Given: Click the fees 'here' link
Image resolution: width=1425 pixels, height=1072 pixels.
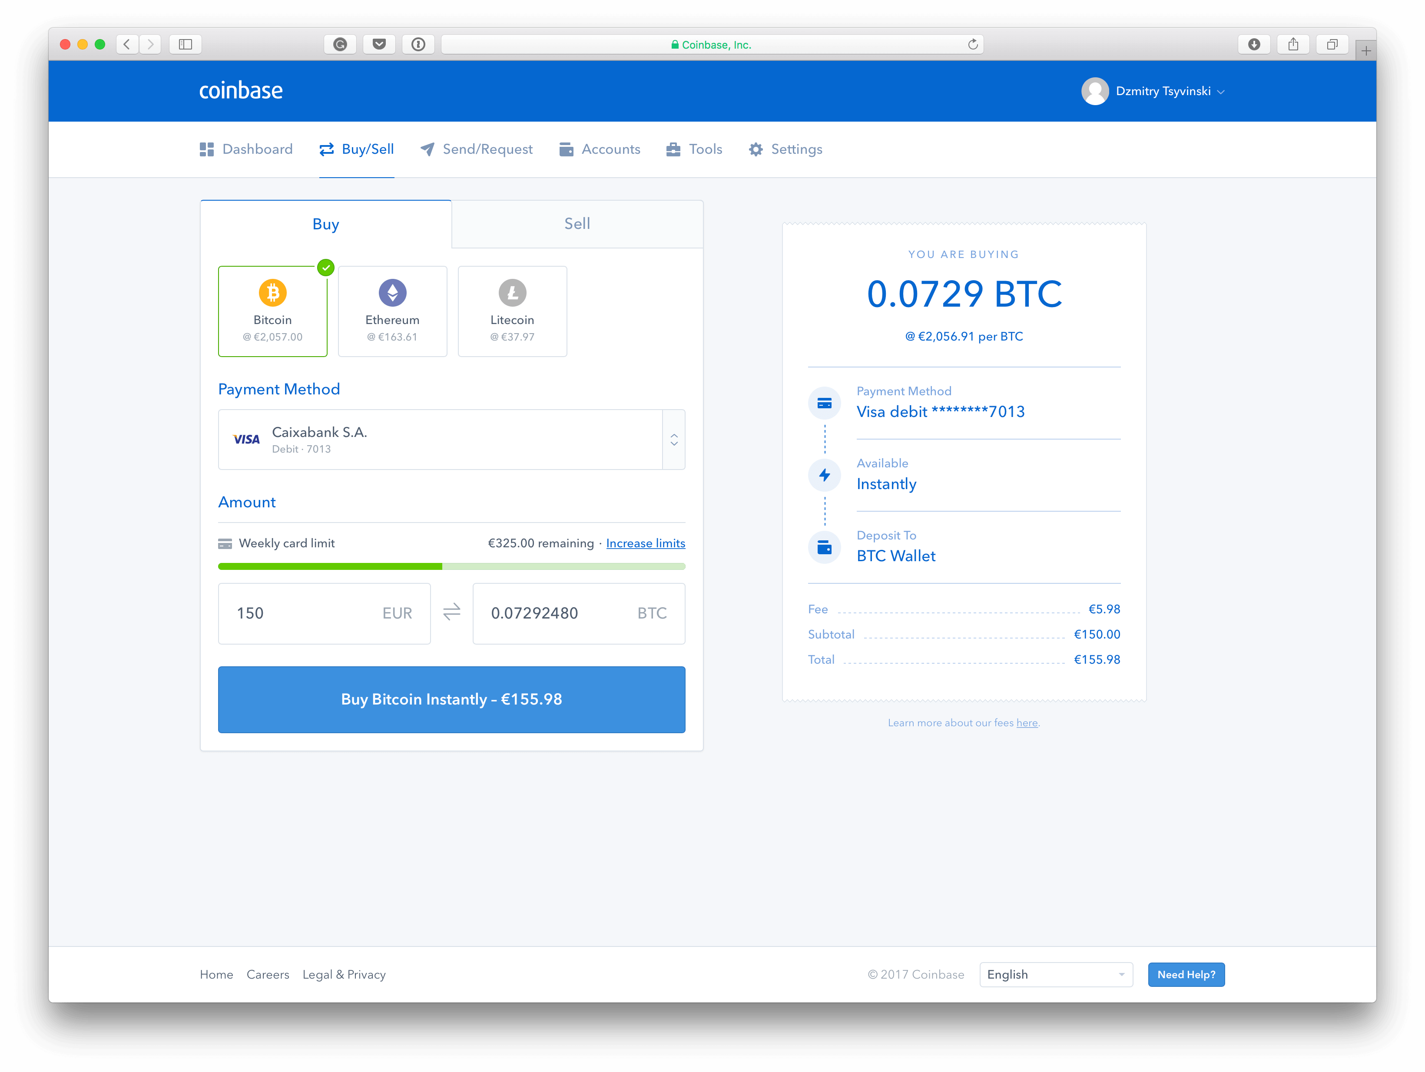Looking at the screenshot, I should 1027,723.
